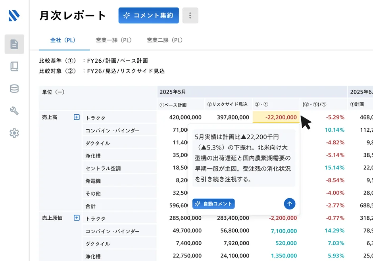This screenshot has height=261, width=373.
Task: Click the 2025年5月 column header
Action: coord(252,92)
